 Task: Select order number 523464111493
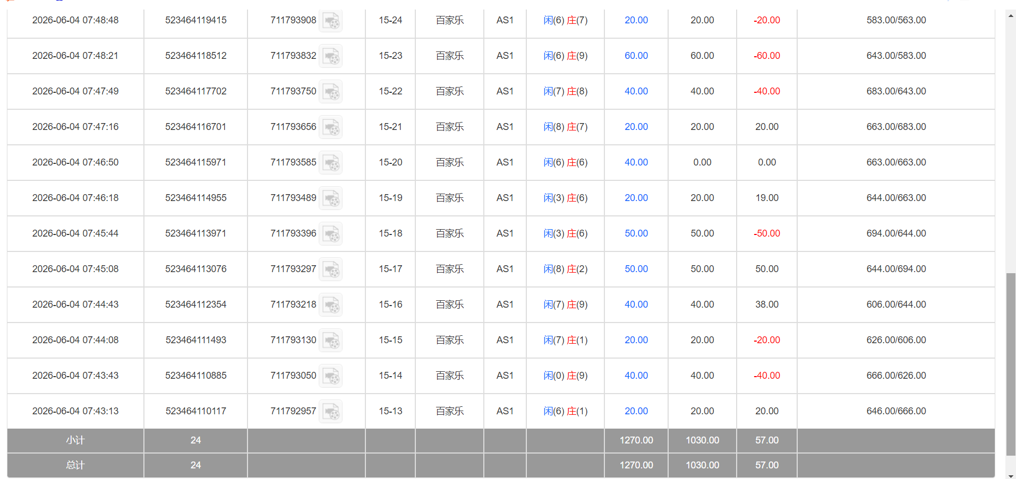tap(196, 340)
